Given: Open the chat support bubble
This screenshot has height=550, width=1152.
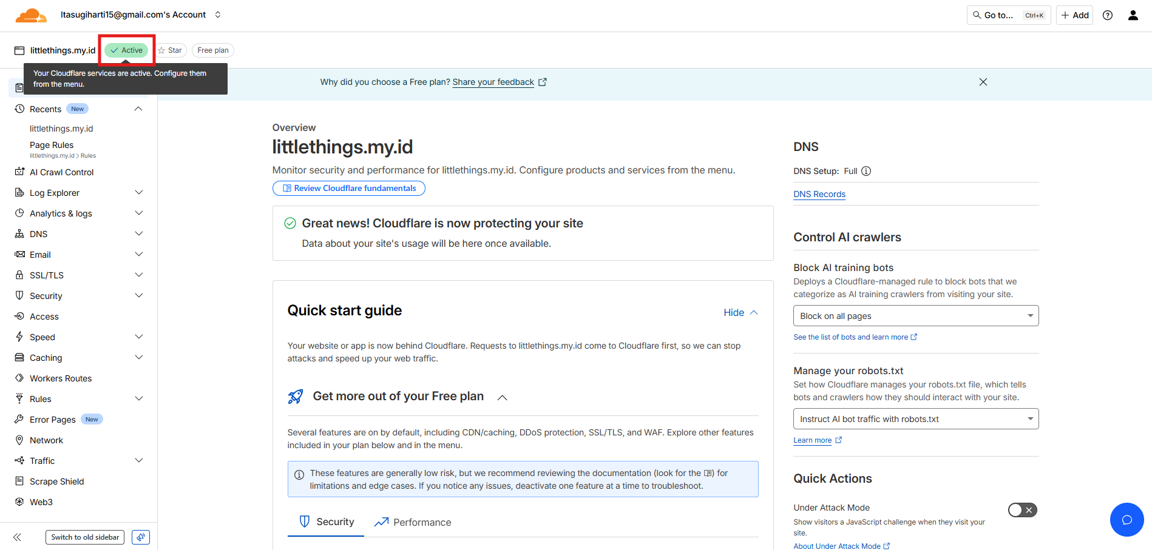Looking at the screenshot, I should (1127, 520).
